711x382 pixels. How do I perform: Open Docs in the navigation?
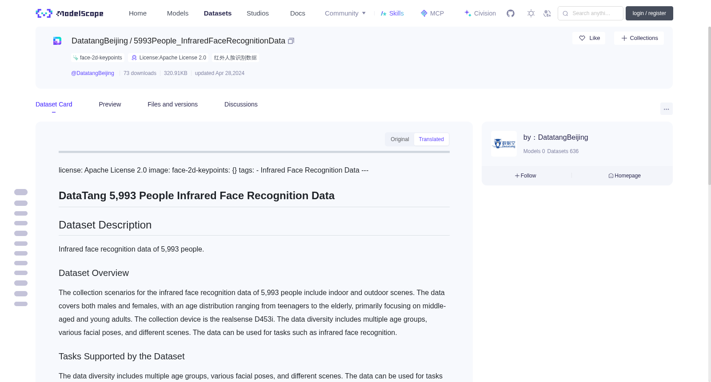[298, 13]
